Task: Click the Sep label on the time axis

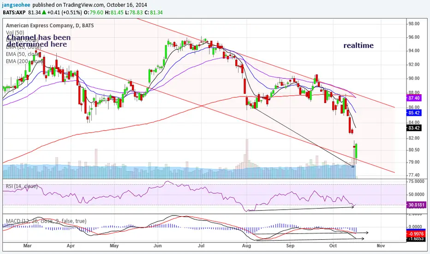Action: [x=290, y=246]
